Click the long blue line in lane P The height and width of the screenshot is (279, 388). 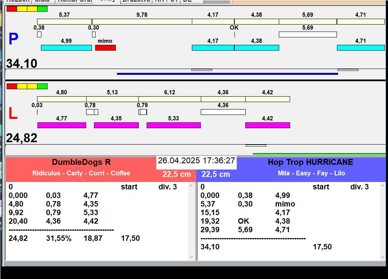coord(227,74)
